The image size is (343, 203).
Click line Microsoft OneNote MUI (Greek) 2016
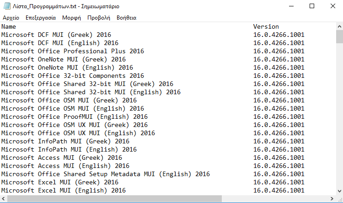pos(64,60)
